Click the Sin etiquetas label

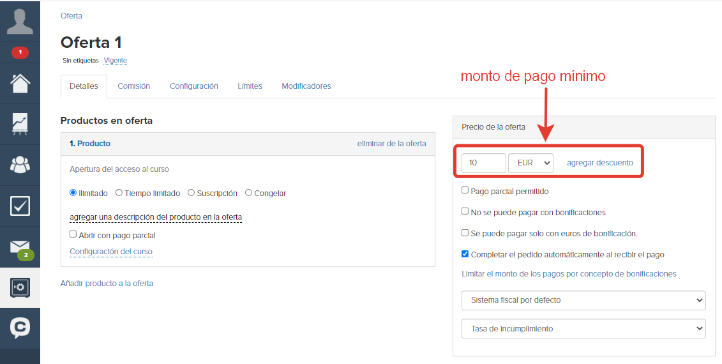point(80,61)
